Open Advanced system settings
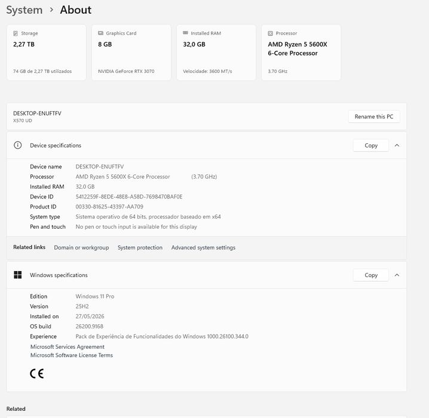 coord(203,247)
